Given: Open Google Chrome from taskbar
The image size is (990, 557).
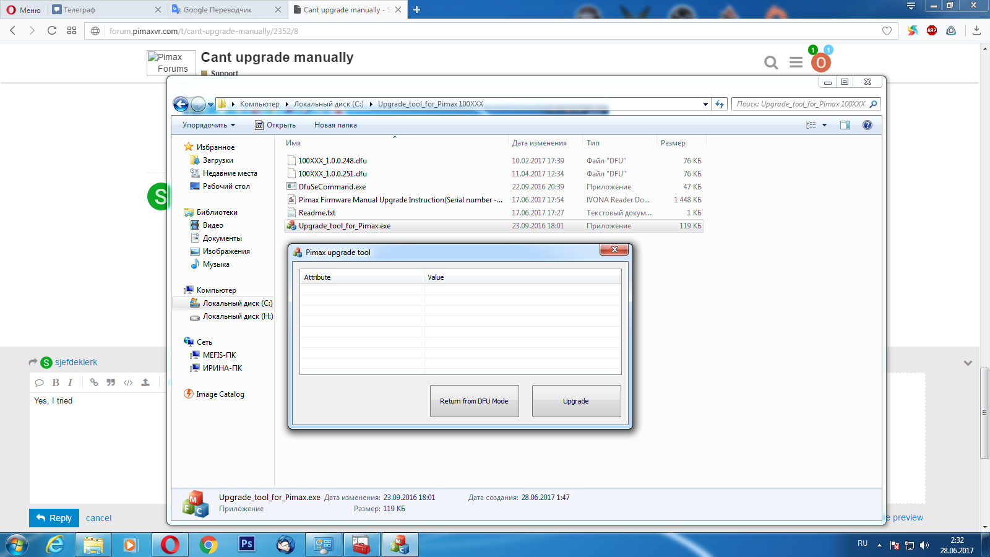Looking at the screenshot, I should [x=209, y=545].
